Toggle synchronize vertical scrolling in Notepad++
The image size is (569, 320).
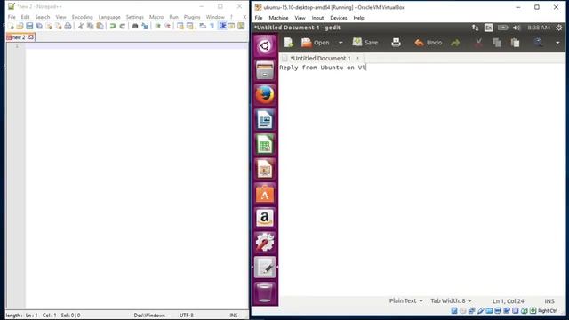click(x=180, y=26)
